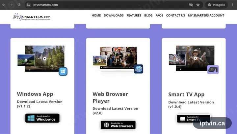This screenshot has width=237, height=134.
Task: Open the Incognito profile indicator
Action: tap(216, 5)
